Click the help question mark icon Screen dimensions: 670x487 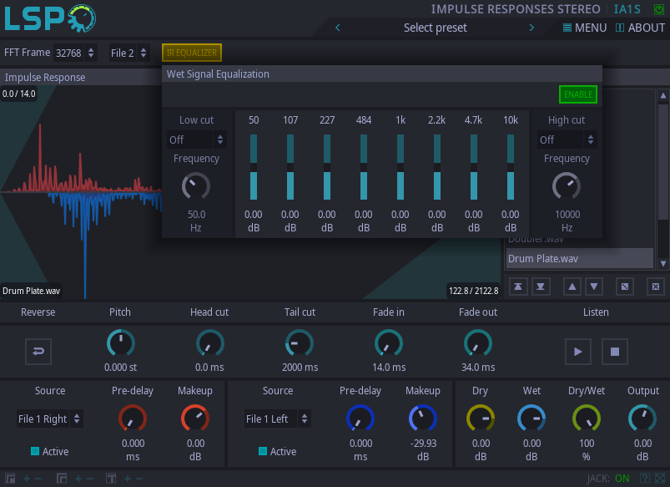click(644, 479)
